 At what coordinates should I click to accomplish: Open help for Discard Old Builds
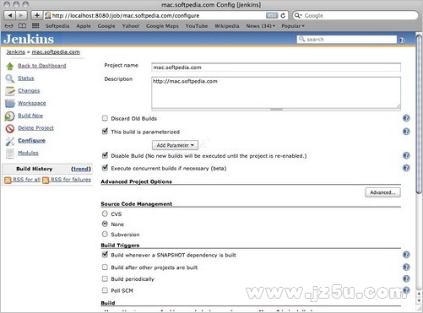pos(406,118)
